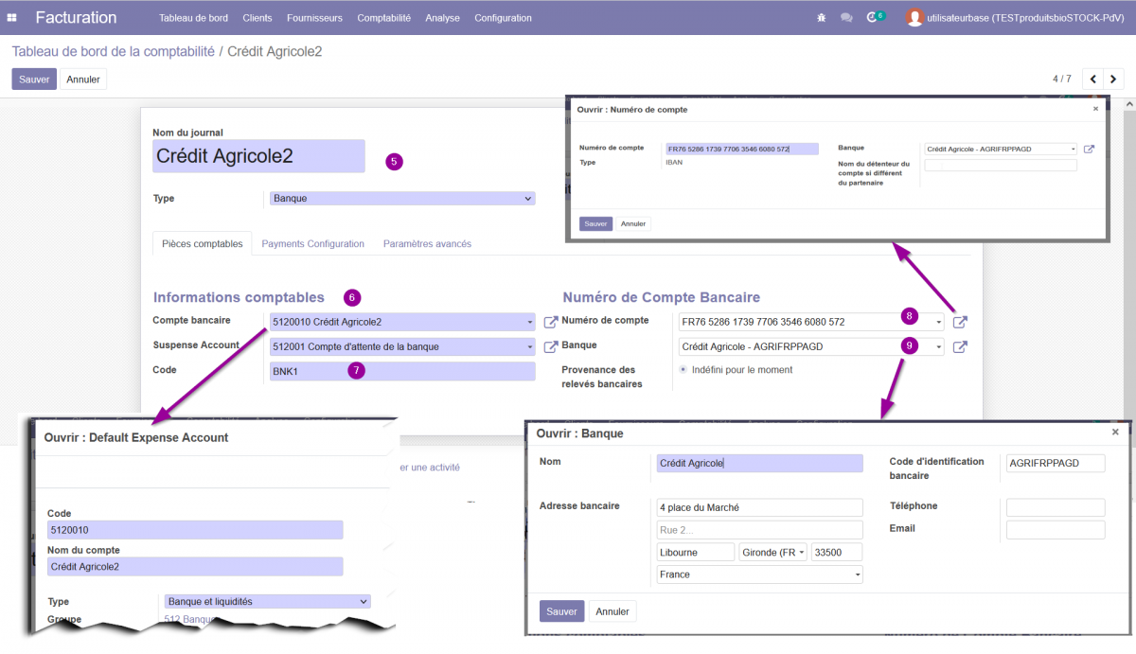Open the Clients menu

click(x=257, y=18)
